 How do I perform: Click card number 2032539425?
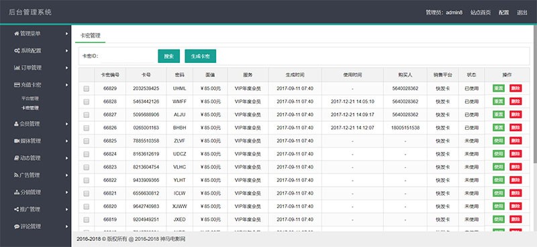(x=146, y=88)
